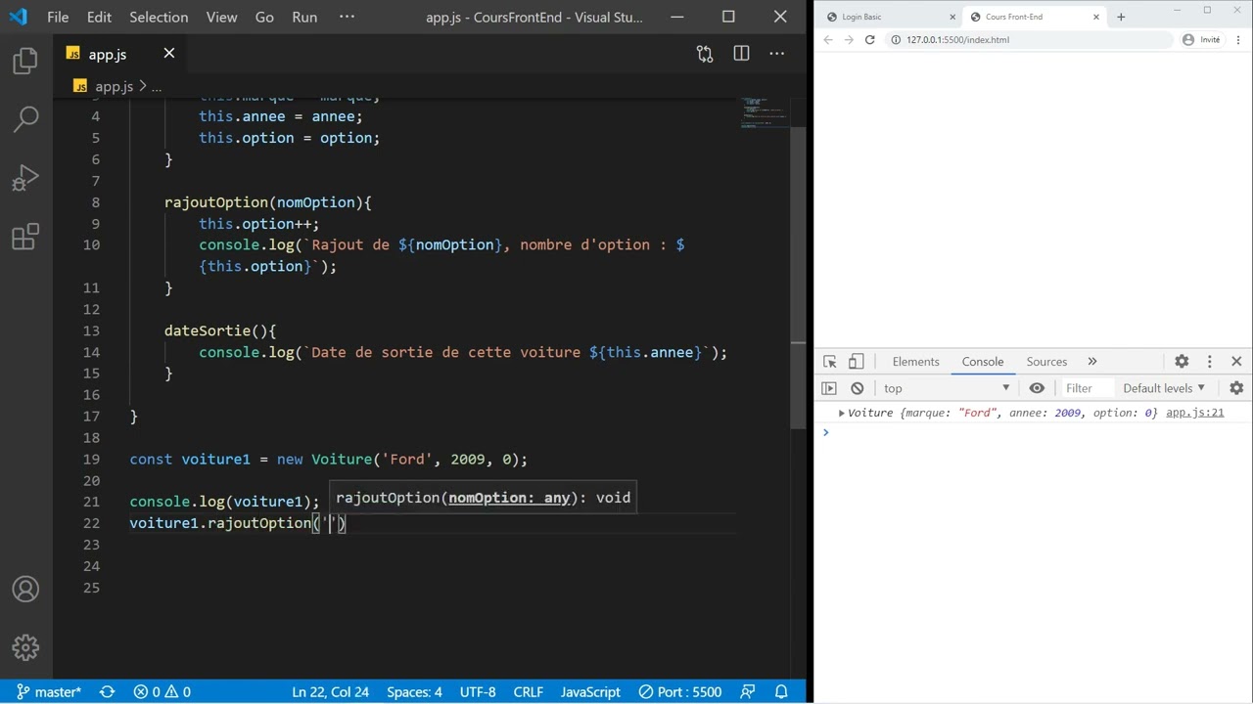The image size is (1253, 704).
Task: Switch to the Sources tab in DevTools
Action: 1046,362
